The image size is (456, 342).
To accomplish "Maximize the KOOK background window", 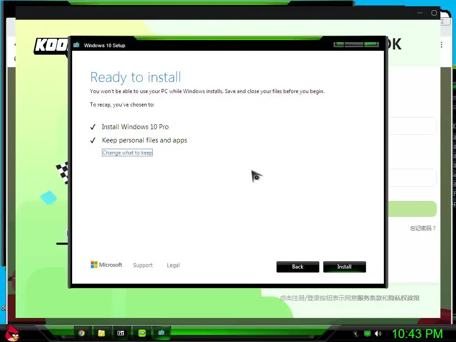I will (434, 13).
